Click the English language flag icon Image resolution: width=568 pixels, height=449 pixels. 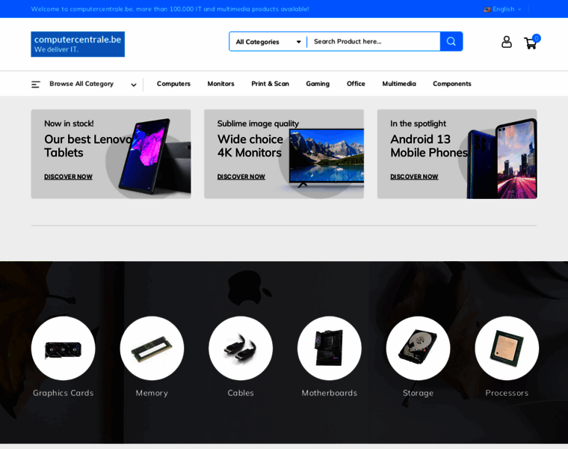487,10
